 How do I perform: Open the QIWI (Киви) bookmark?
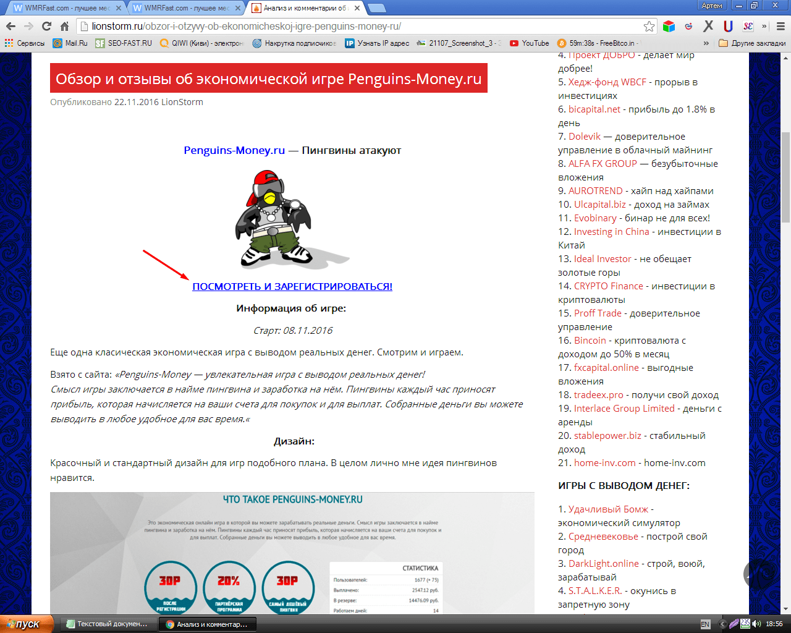(201, 43)
